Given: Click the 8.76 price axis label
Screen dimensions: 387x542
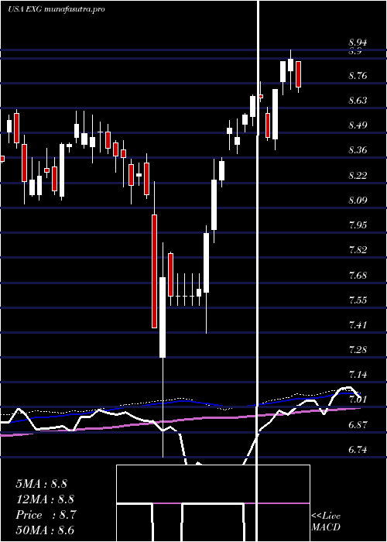Looking at the screenshot, I should [358, 76].
